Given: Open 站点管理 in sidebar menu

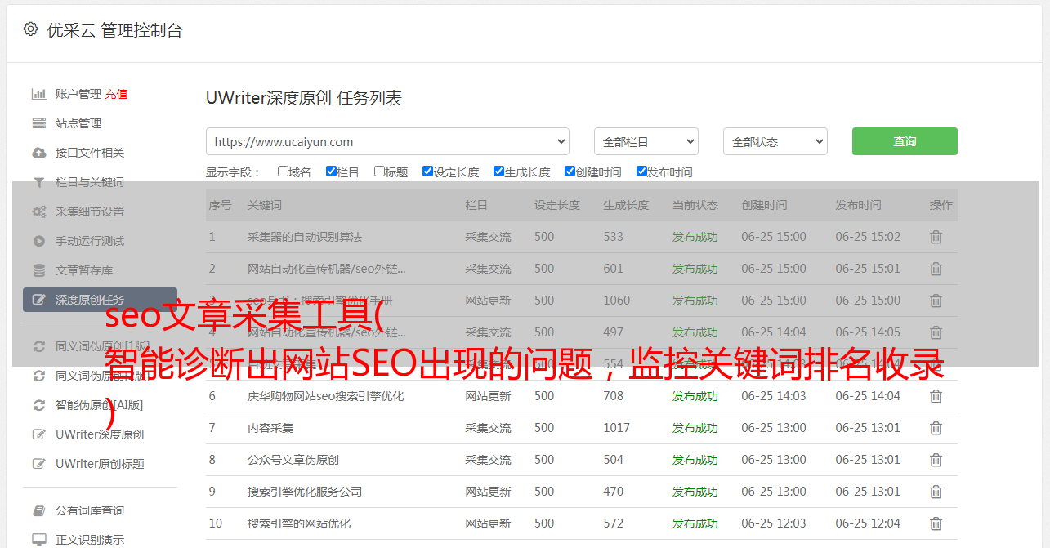Looking at the screenshot, I should pyautogui.click(x=78, y=123).
